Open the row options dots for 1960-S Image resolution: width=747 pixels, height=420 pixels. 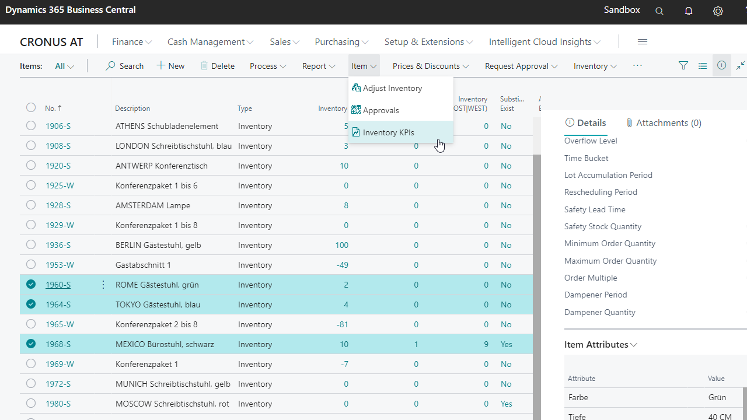click(x=103, y=285)
